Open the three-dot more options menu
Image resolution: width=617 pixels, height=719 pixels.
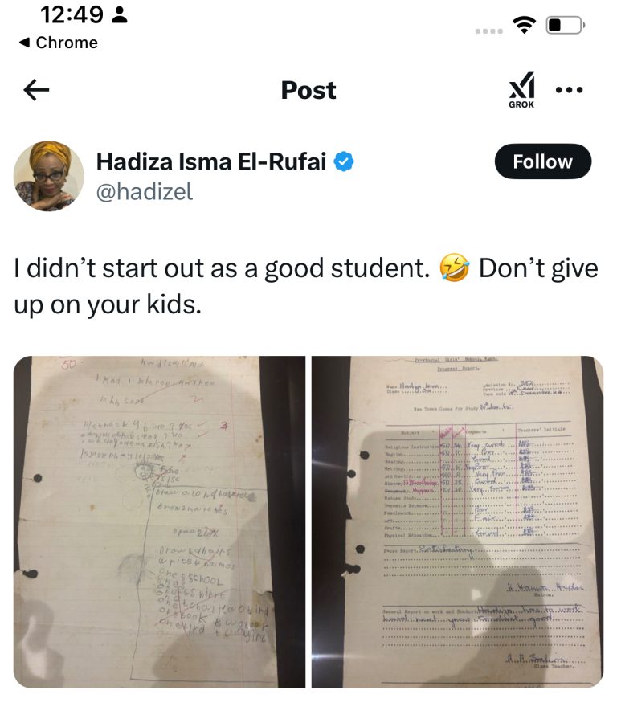coord(569,90)
